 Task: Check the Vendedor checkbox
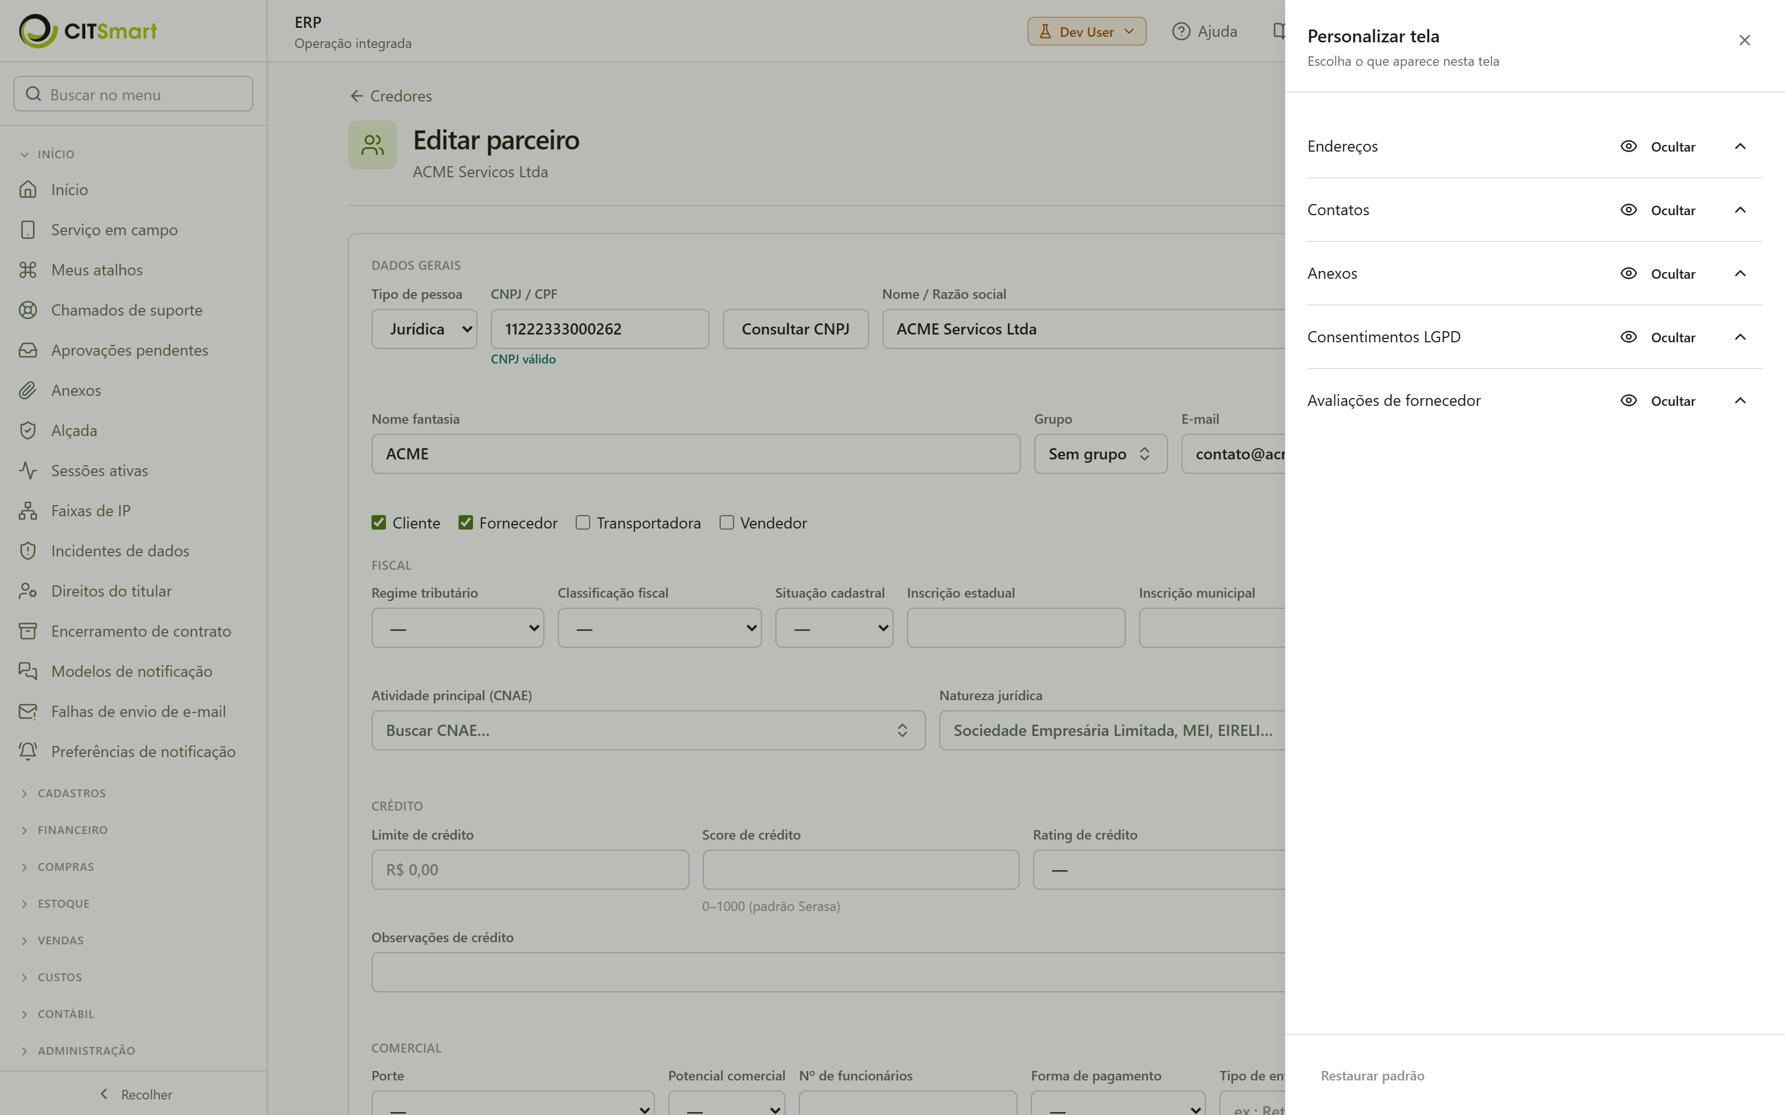(x=726, y=523)
